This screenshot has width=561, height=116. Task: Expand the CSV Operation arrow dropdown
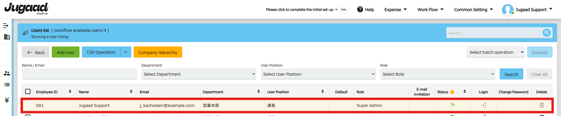point(126,52)
